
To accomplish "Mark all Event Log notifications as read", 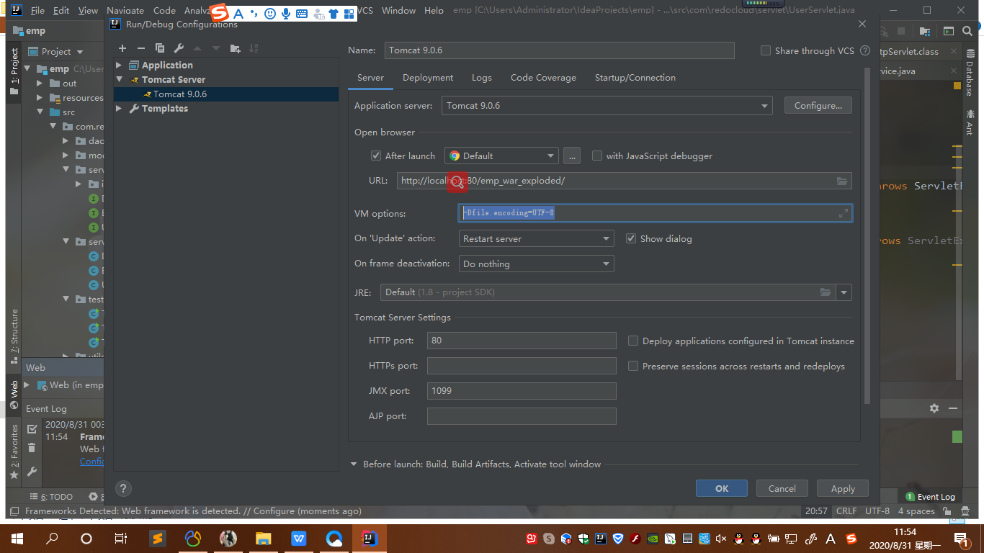I will pos(32,429).
